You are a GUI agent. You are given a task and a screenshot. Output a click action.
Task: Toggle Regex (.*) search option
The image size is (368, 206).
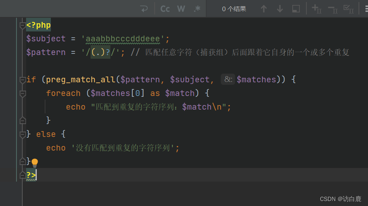197,9
